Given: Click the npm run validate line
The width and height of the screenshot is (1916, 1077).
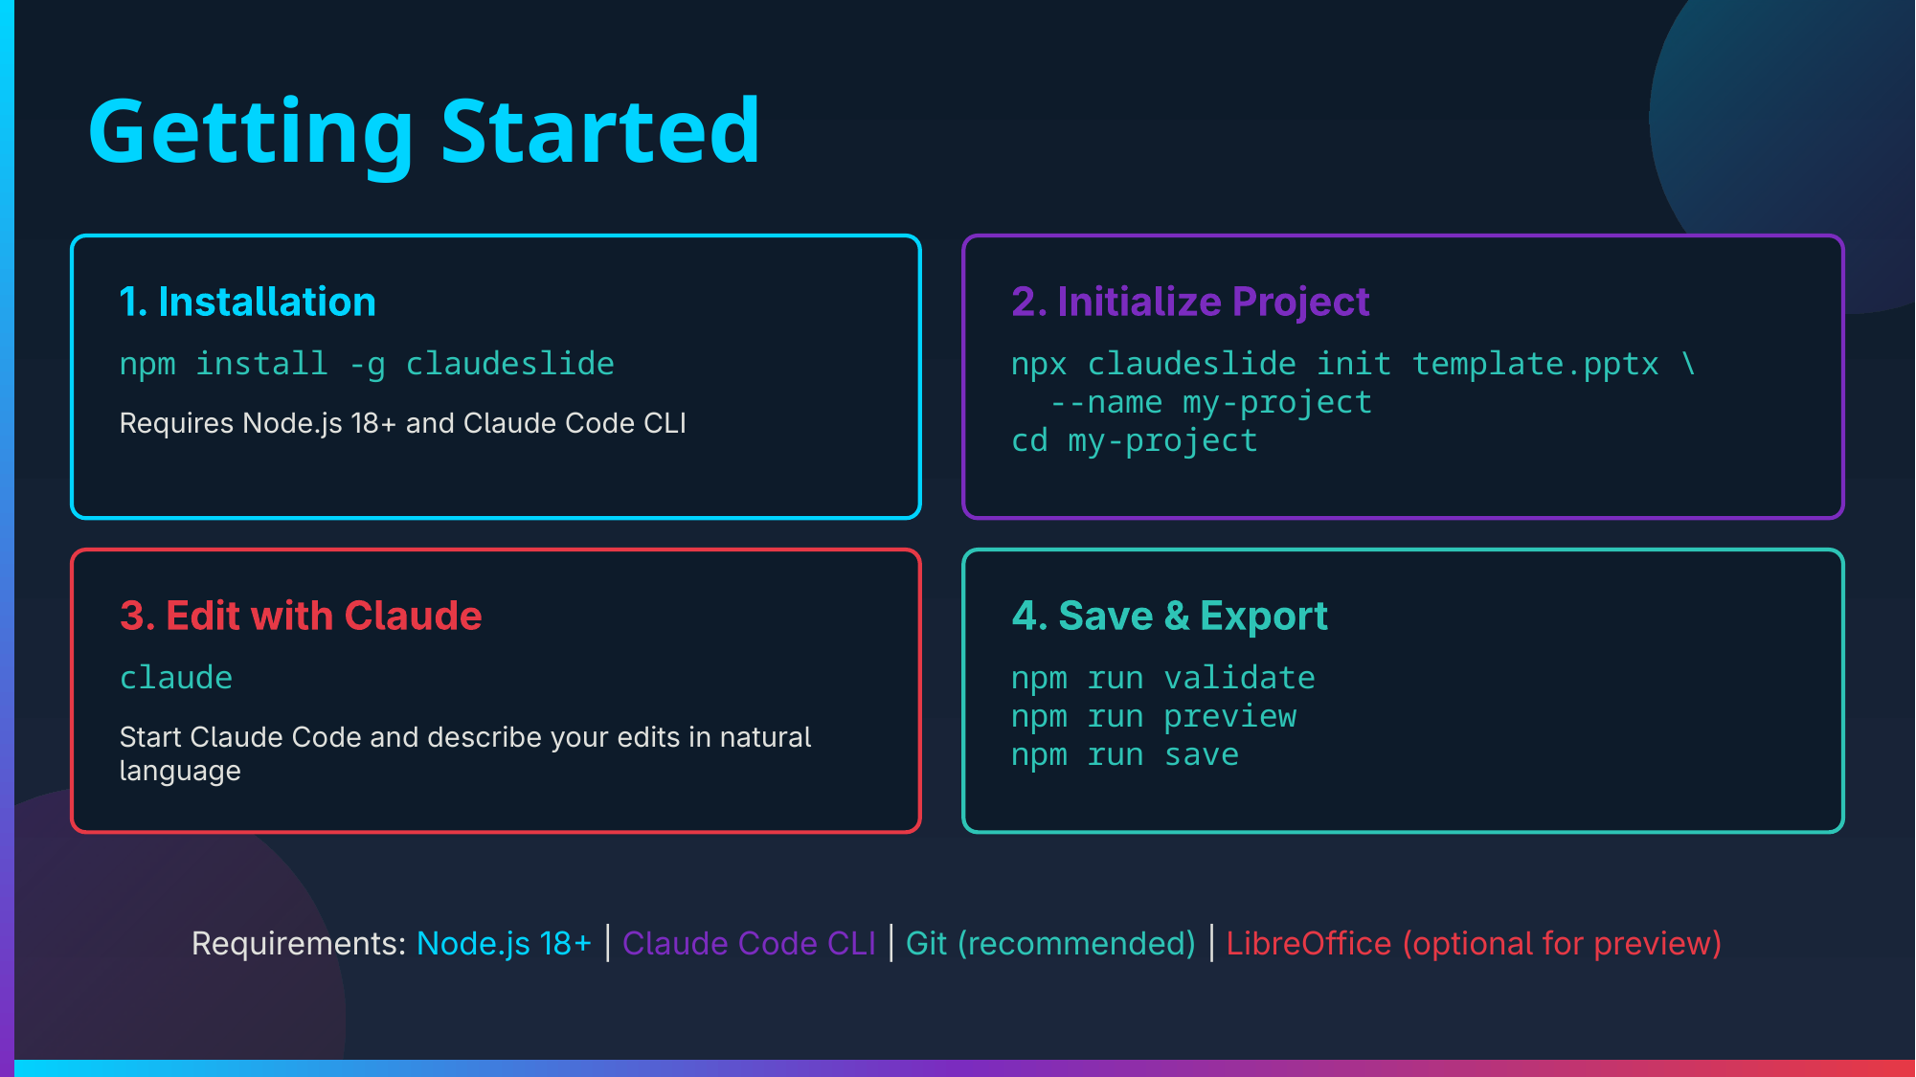Looking at the screenshot, I should 1162,678.
